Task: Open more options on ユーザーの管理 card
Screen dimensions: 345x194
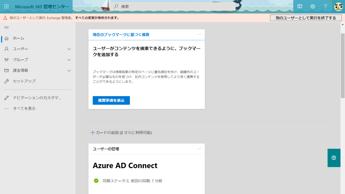Action: (x=200, y=149)
